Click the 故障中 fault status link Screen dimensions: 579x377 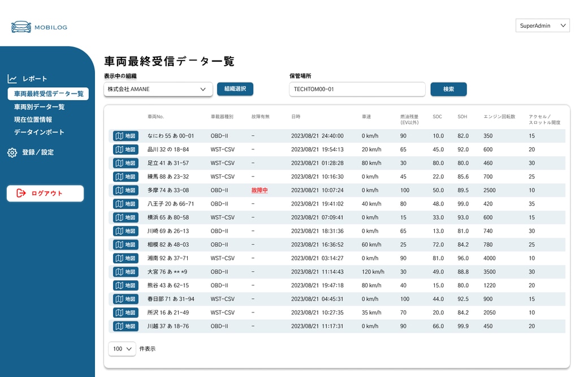[x=260, y=190]
